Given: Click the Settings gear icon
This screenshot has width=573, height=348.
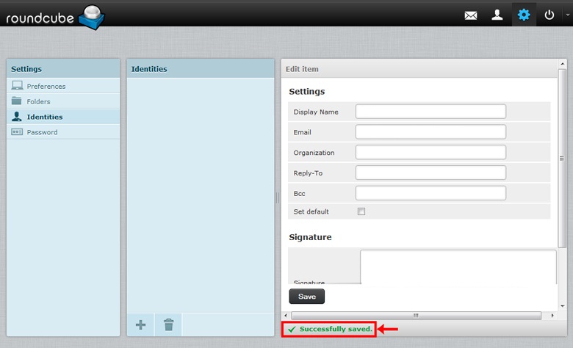Looking at the screenshot, I should [524, 15].
